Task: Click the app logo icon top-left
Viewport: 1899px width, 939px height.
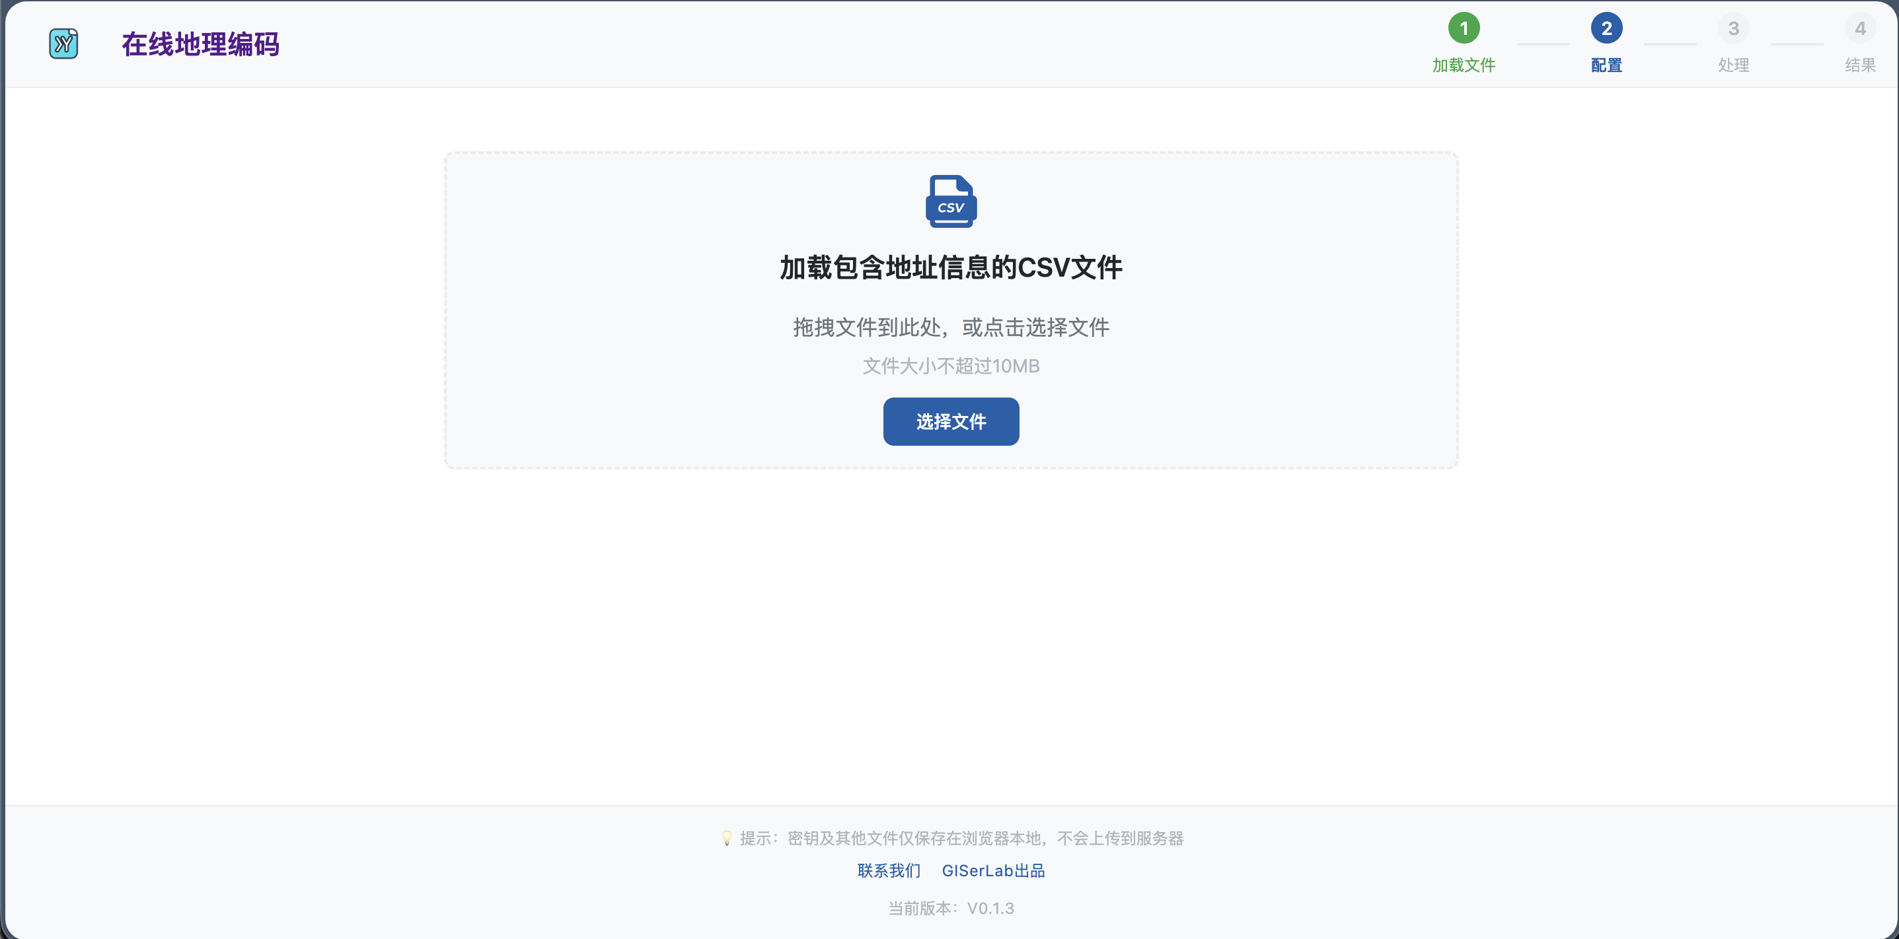Action: (x=63, y=44)
